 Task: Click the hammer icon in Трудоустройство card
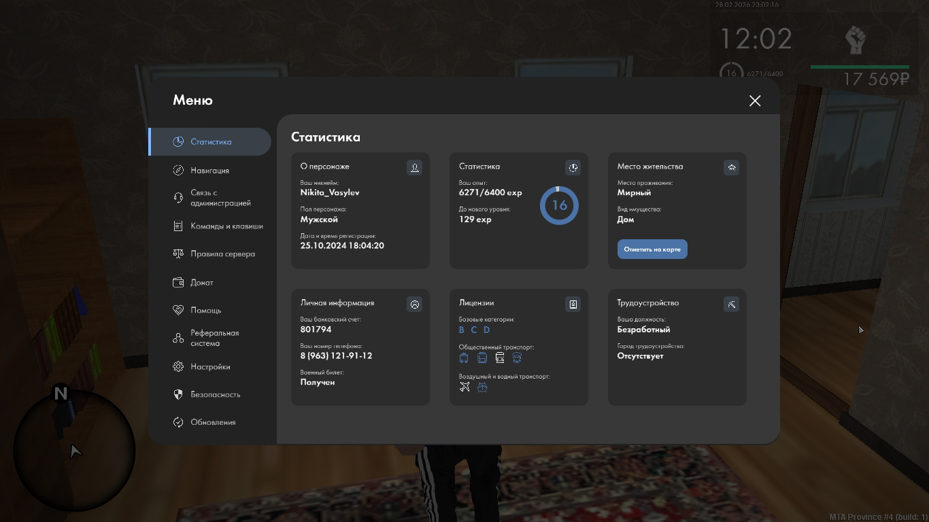[x=731, y=304]
